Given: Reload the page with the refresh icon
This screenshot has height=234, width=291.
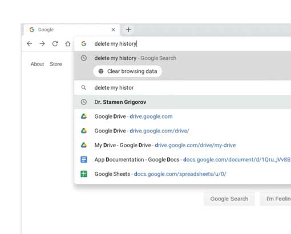Looking at the screenshot, I should [55, 44].
